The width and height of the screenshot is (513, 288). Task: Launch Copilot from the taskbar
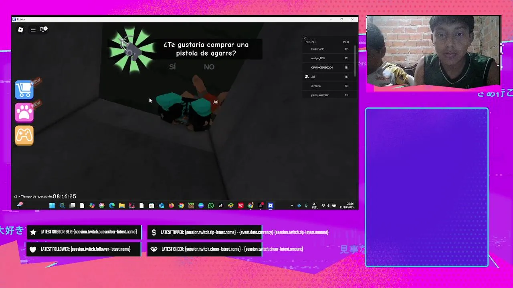click(x=92, y=206)
